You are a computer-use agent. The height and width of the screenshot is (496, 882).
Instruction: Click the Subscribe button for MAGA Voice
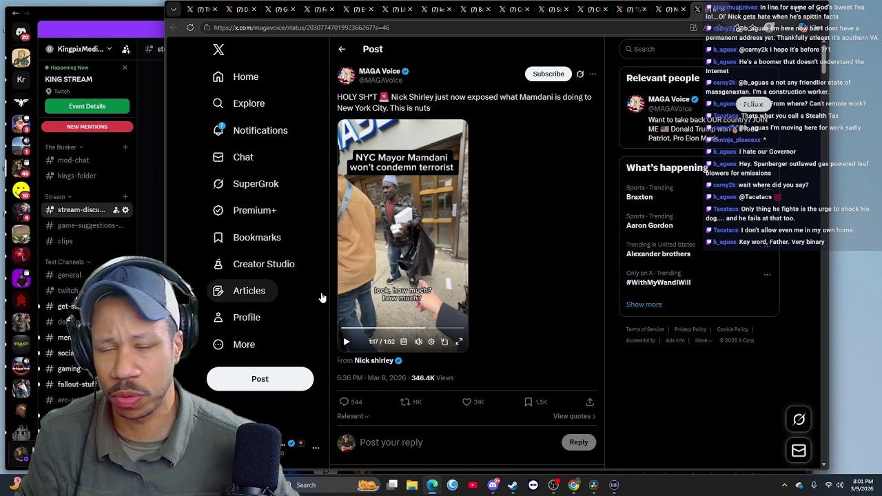click(548, 74)
